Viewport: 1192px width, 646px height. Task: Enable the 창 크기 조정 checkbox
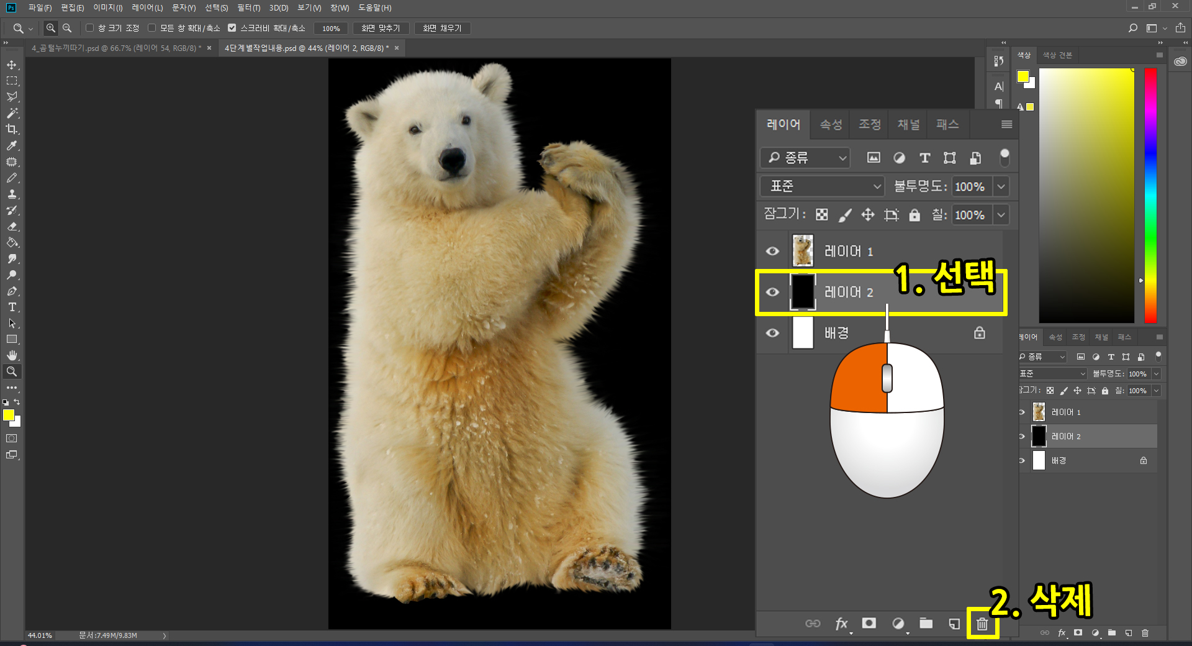click(90, 28)
